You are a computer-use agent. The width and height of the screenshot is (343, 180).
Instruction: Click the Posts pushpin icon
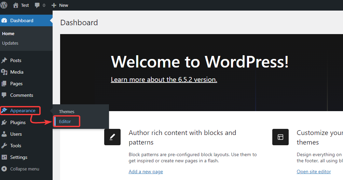(x=4, y=60)
